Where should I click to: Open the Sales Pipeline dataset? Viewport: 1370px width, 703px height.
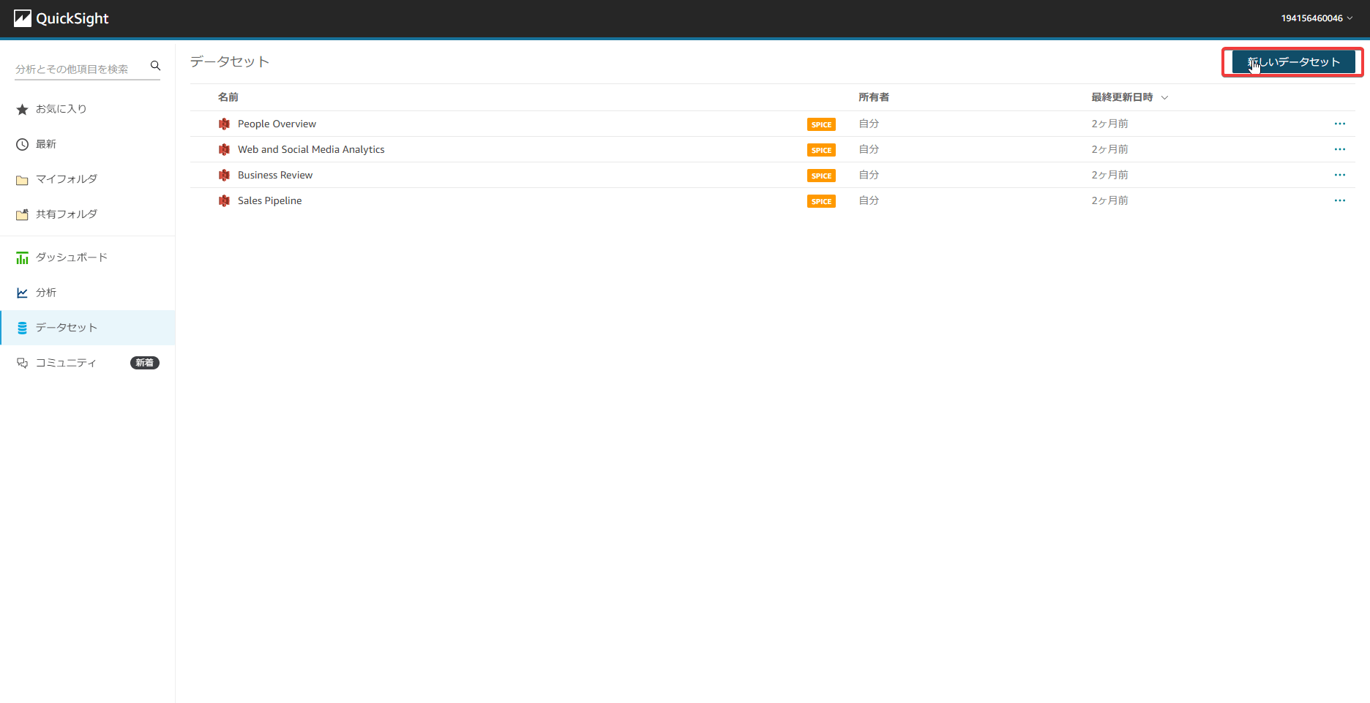point(269,201)
